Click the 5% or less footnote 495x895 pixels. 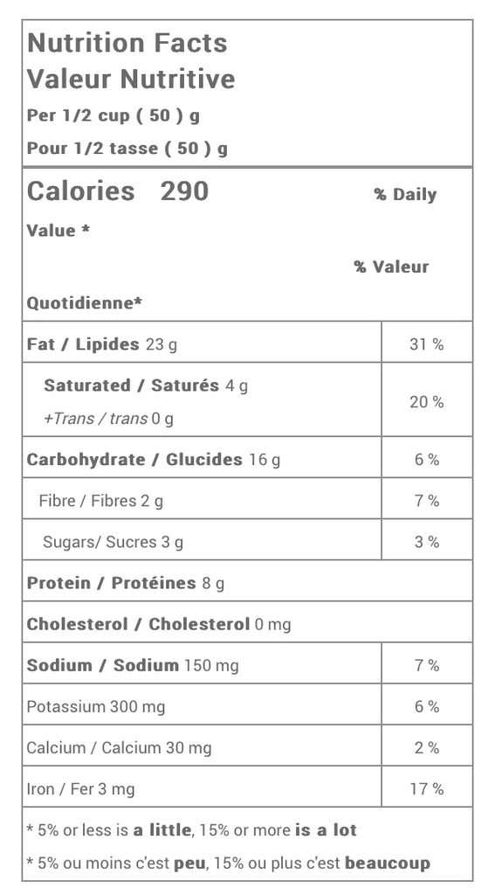coord(191,830)
